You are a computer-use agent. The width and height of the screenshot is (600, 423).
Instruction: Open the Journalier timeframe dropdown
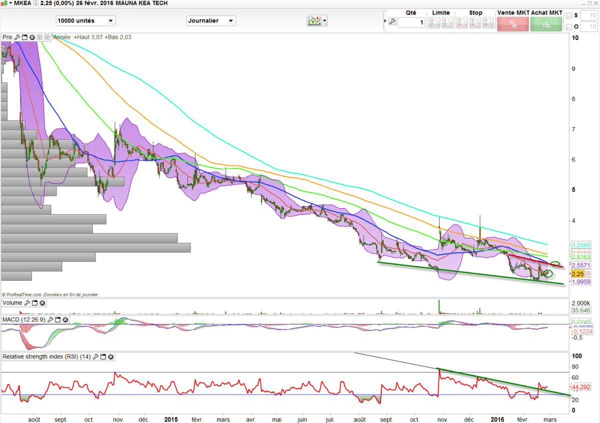[x=211, y=21]
